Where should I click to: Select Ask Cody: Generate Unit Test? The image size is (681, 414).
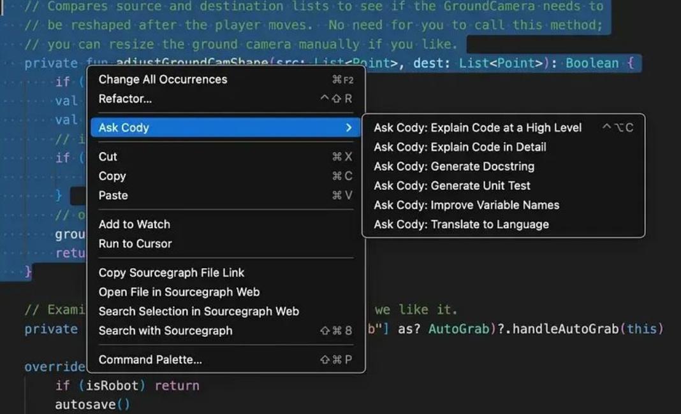pos(503,186)
